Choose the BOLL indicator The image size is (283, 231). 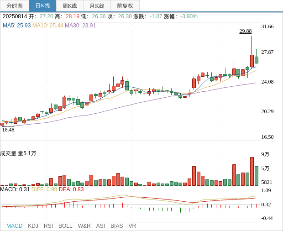pyautogui.click(x=65, y=226)
